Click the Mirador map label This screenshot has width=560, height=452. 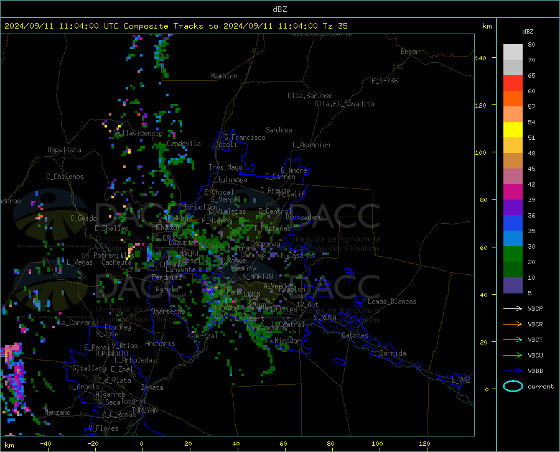click(x=287, y=341)
